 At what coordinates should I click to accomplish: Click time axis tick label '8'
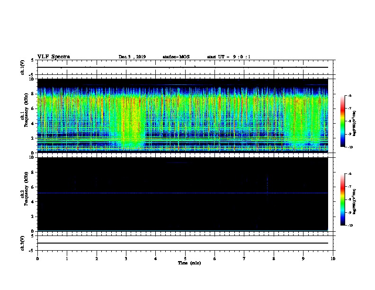(274, 259)
